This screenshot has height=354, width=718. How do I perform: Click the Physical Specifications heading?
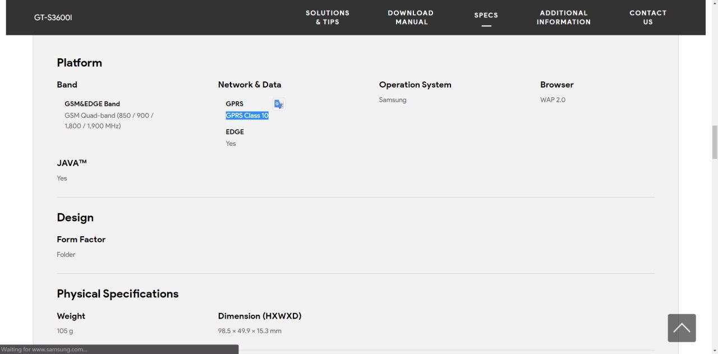click(x=118, y=294)
